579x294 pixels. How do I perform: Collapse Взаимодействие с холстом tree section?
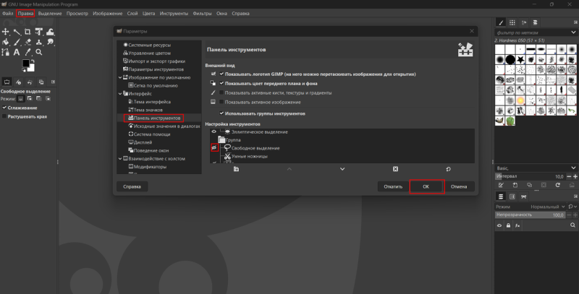120,158
